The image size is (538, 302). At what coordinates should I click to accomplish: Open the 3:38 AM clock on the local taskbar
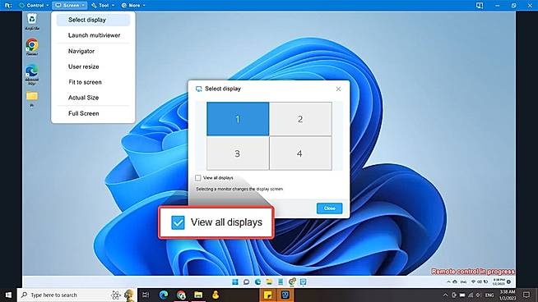point(507,295)
